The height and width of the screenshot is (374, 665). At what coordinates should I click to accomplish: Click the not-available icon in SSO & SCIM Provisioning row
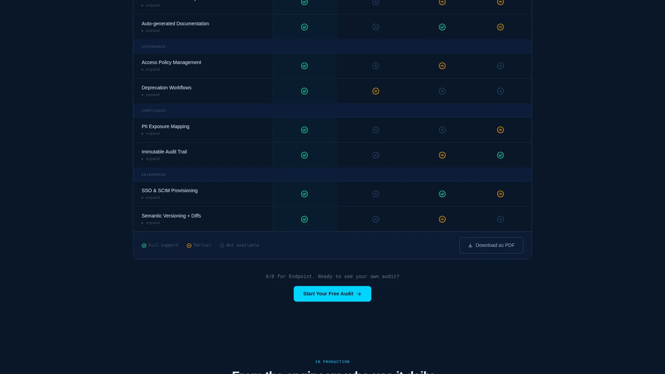coord(376,194)
